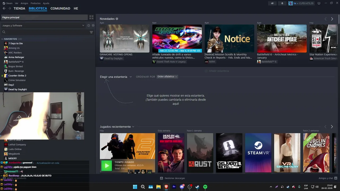
Task: Show next Novedades news items arrow
Action: pos(332,19)
